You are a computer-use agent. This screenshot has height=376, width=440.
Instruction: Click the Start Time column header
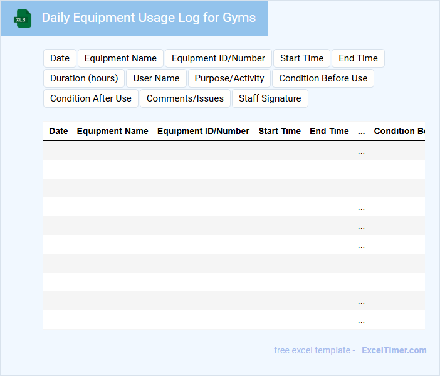click(x=280, y=131)
